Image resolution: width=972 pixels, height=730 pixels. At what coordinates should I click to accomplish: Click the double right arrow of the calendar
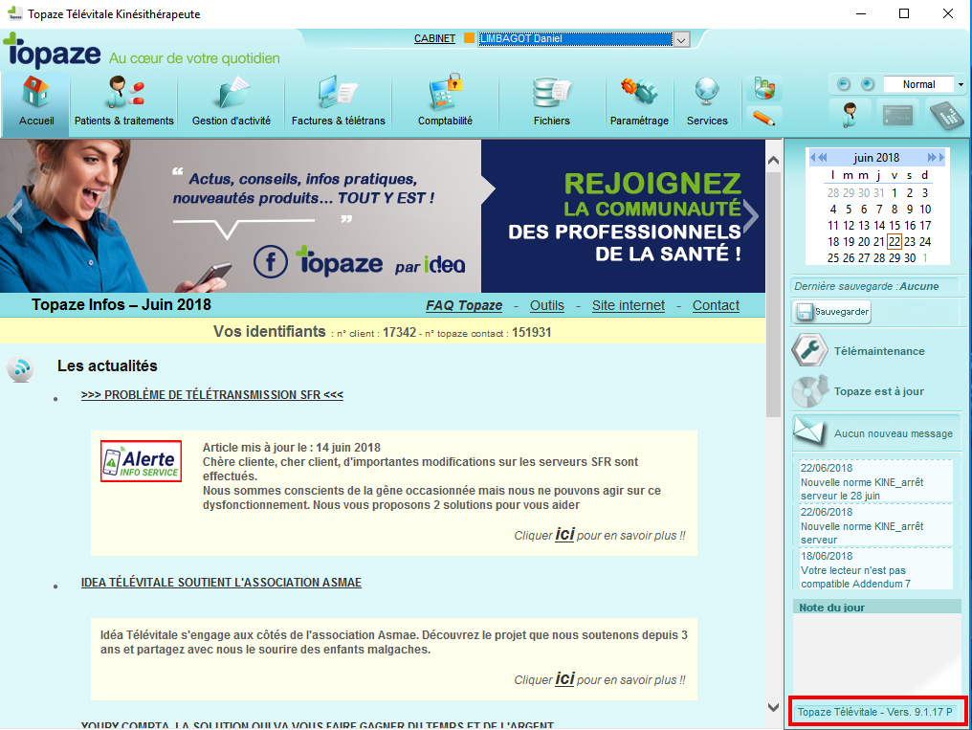point(931,158)
